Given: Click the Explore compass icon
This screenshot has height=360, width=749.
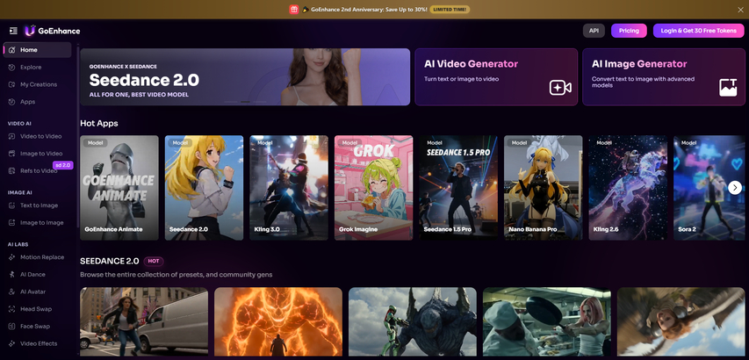Looking at the screenshot, I should coord(12,68).
